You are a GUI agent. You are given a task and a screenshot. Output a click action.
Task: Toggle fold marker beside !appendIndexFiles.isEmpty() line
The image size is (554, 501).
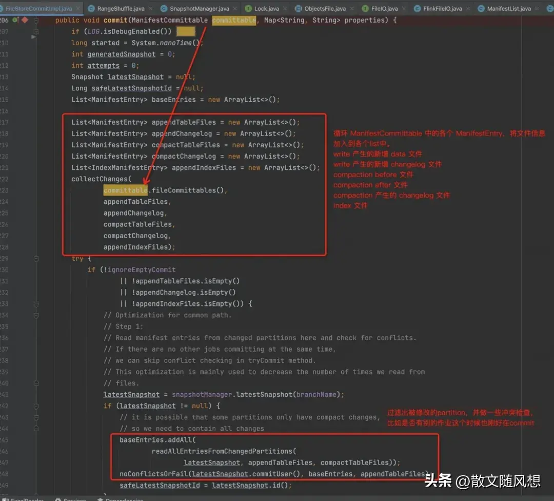point(36,304)
